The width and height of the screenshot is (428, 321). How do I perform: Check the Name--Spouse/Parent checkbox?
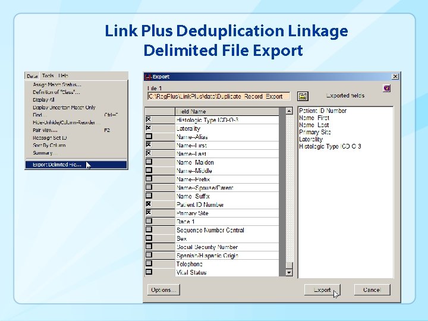(x=149, y=187)
